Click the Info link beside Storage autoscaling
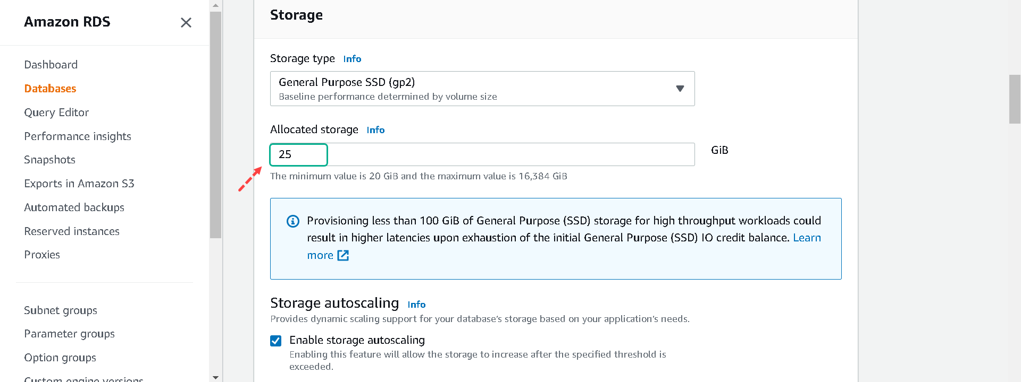Image resolution: width=1021 pixels, height=382 pixels. (x=416, y=305)
